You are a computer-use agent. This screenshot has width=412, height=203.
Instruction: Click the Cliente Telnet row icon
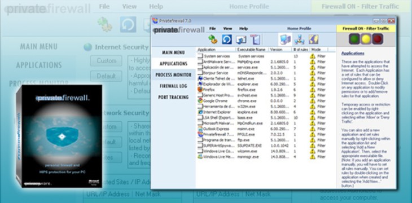point(200,78)
